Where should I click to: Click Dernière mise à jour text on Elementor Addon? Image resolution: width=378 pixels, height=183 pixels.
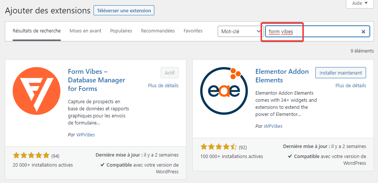point(325,146)
